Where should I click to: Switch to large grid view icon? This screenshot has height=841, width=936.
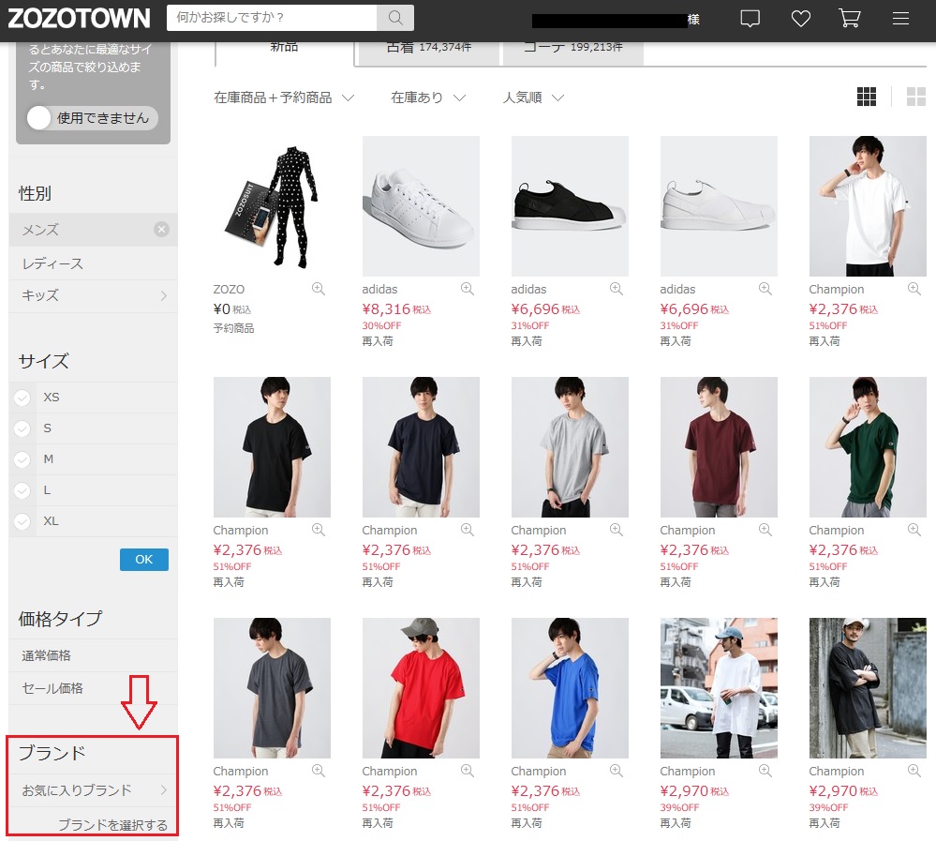915,97
